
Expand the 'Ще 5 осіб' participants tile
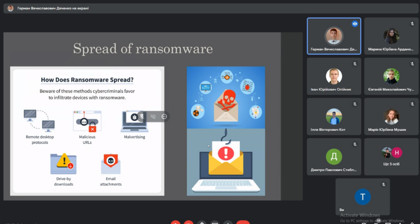click(391, 157)
